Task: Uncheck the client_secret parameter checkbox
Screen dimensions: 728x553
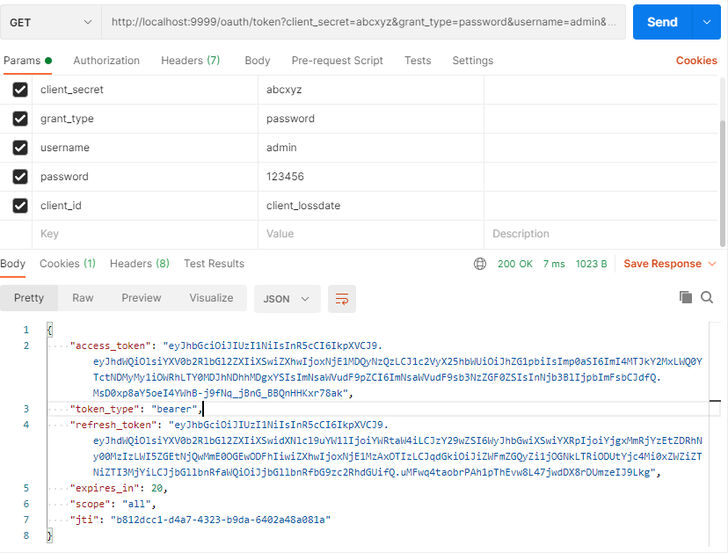Action: click(x=20, y=90)
